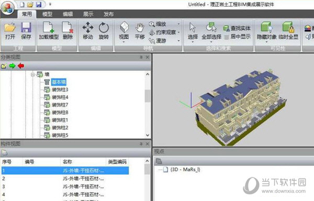The image size is (314, 201).
Task: Click the 漫游 walk tool
Action: [158, 41]
